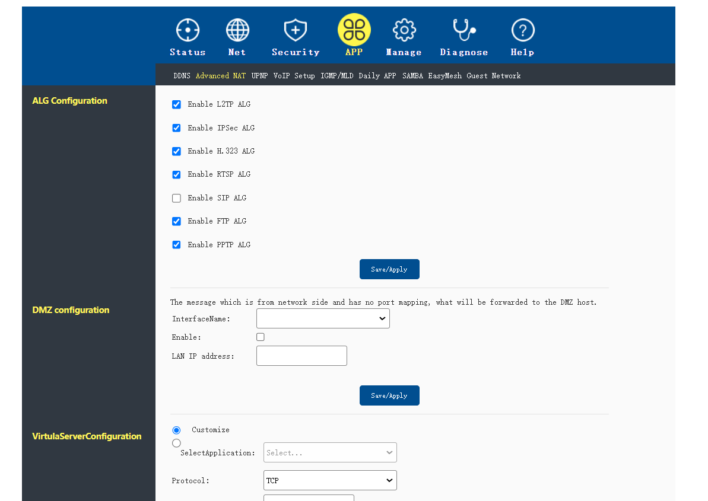The image size is (708, 501).
Task: Go to the VoIP Setup tab
Action: coord(294,76)
